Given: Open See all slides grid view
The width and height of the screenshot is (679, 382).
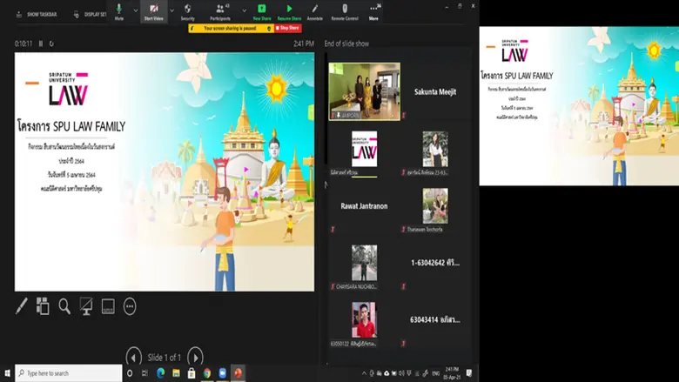Looking at the screenshot, I should 43,306.
